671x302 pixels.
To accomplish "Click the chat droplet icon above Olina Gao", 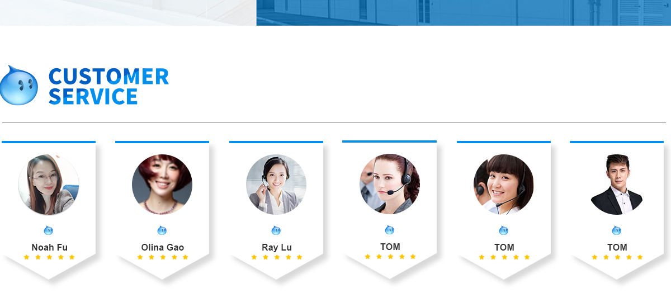I will click(162, 230).
